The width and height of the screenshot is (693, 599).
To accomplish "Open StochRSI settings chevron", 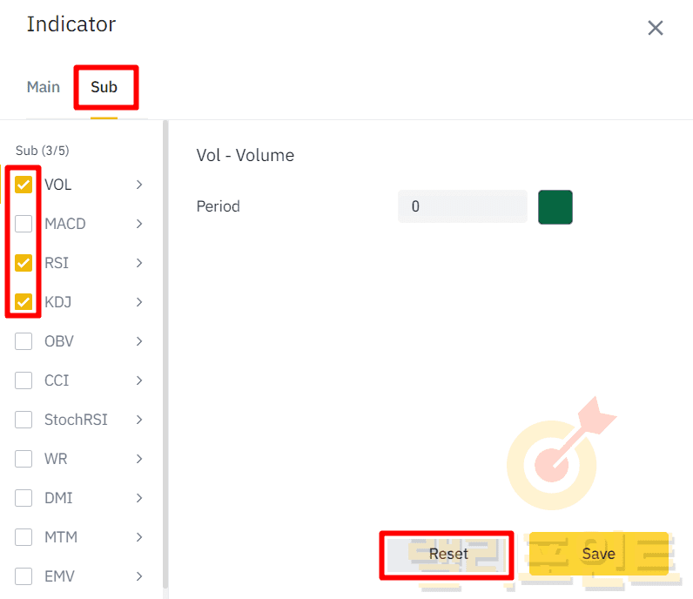I will [x=139, y=420].
